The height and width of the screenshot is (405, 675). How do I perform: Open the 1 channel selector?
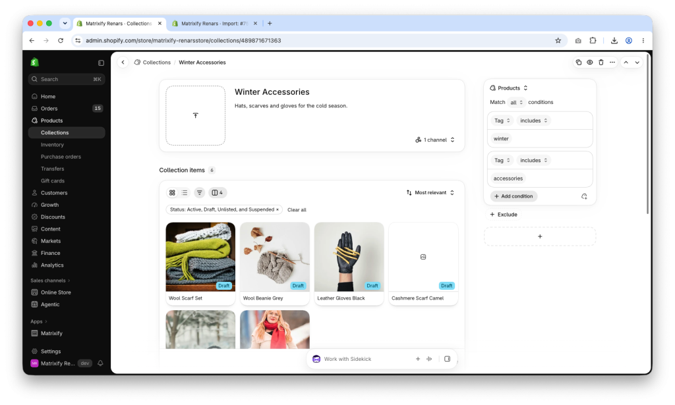pos(435,140)
